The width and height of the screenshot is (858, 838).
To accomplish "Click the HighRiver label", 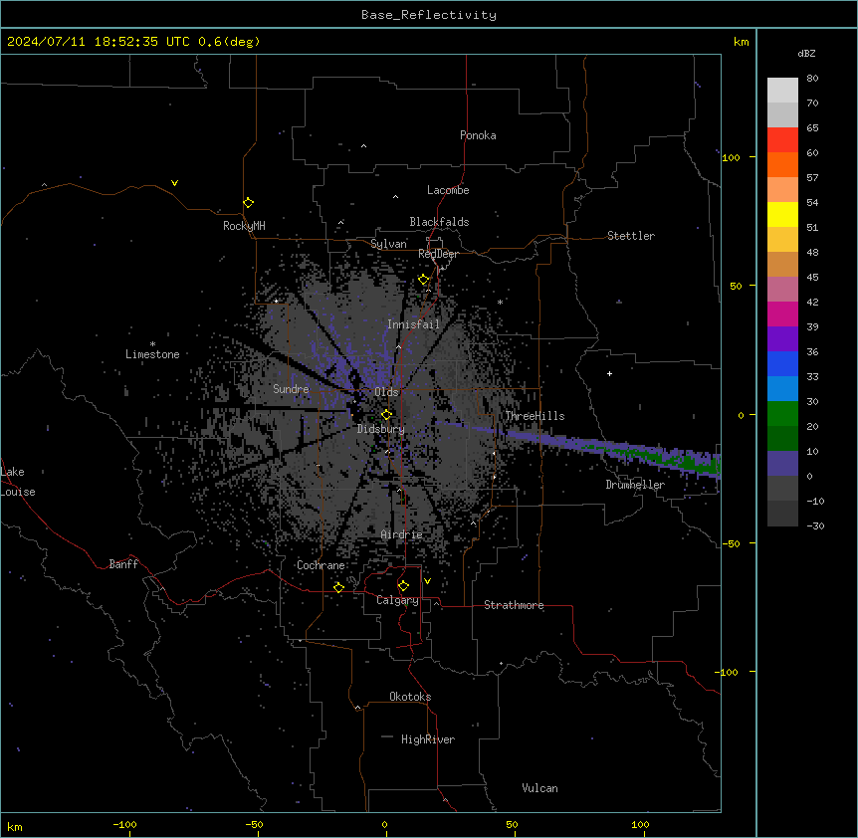I will tap(428, 739).
